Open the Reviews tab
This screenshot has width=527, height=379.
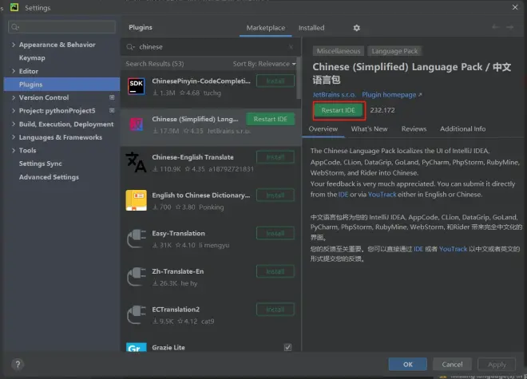tap(414, 129)
